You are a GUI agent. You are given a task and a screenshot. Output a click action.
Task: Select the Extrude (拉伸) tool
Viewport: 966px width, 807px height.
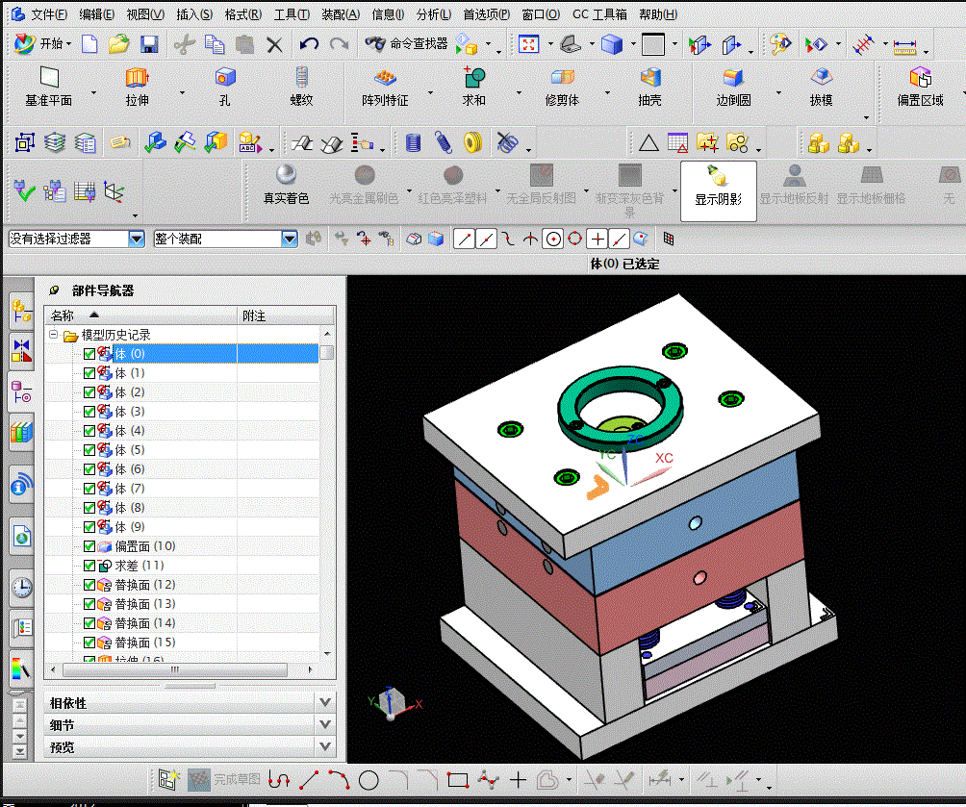(x=138, y=87)
